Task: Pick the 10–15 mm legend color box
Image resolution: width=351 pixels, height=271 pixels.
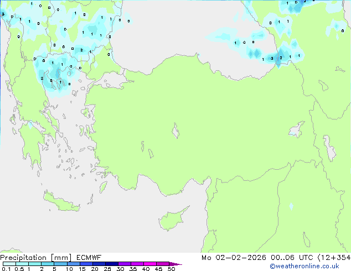Action: 73,264
